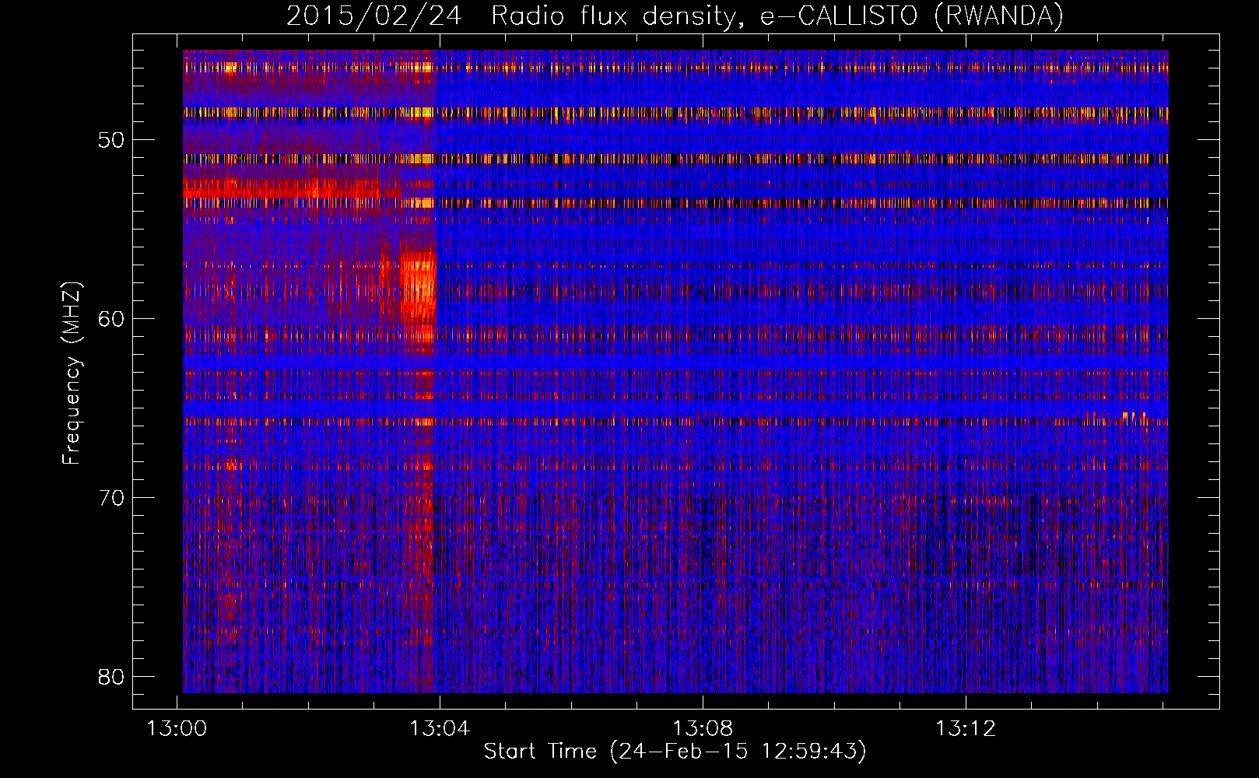This screenshot has height=778, width=1259.
Task: Click the 70 frequency tick label
Action: [111, 498]
